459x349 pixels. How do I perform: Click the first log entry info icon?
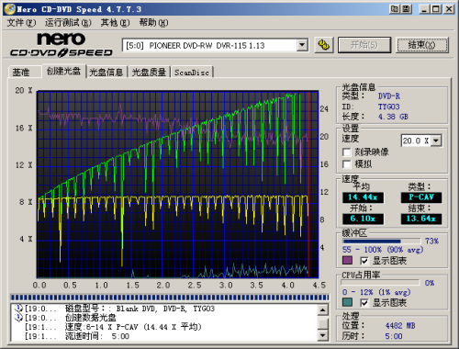pyautogui.click(x=19, y=309)
